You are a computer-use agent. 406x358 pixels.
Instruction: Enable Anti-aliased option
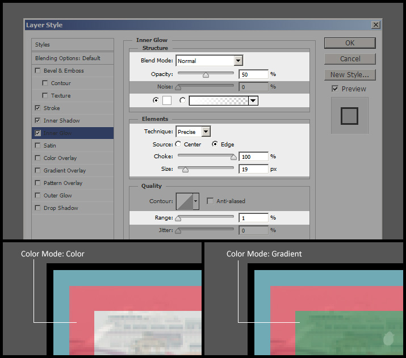tap(210, 201)
